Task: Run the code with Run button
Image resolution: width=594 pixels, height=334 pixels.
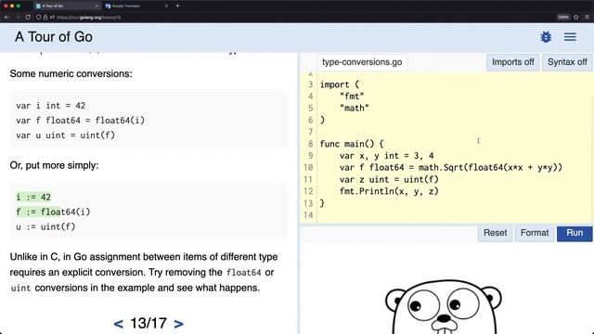Action: (x=575, y=233)
